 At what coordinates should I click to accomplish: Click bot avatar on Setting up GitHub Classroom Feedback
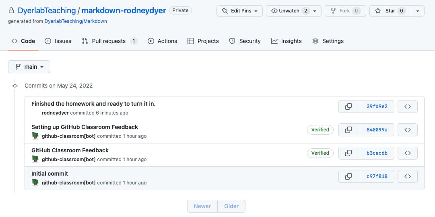click(35, 136)
